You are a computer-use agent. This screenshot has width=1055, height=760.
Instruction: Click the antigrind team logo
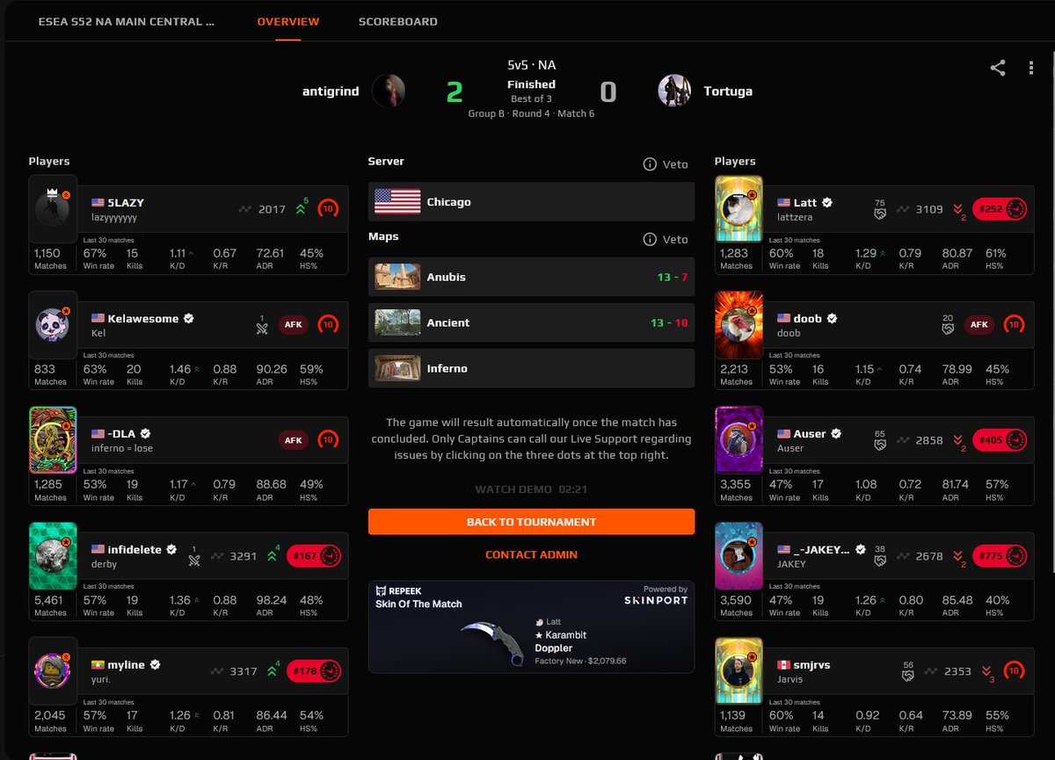pos(389,90)
